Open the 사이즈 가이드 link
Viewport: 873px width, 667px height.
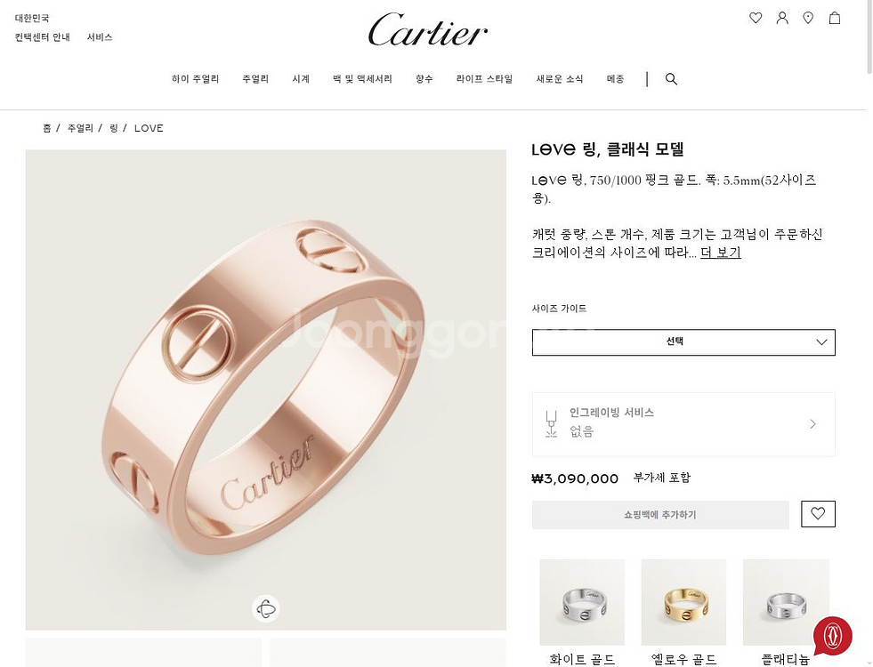coord(559,309)
